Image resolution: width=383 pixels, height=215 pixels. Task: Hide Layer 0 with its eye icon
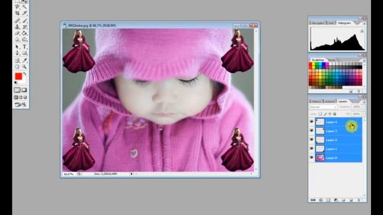pos(312,157)
